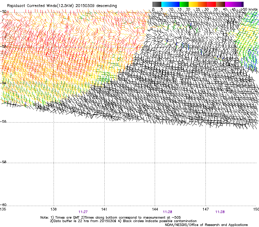Click the yellow 20-25 knots legend swatch
The height and width of the screenshot is (227, 259).
(193, 4)
